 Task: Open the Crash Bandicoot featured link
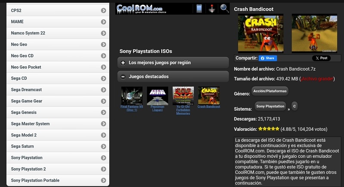tap(209, 106)
